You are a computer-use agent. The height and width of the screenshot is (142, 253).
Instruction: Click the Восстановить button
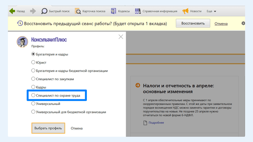point(193,23)
